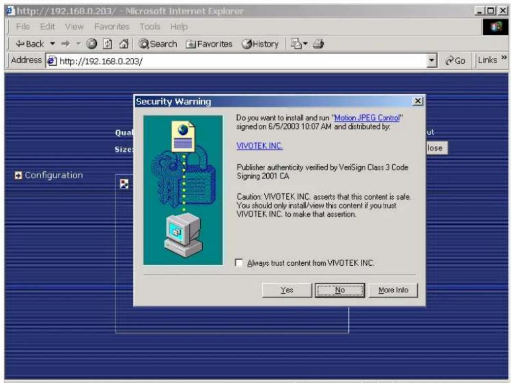
Task: Expand the Configuration arrow icon
Action: click(18, 175)
